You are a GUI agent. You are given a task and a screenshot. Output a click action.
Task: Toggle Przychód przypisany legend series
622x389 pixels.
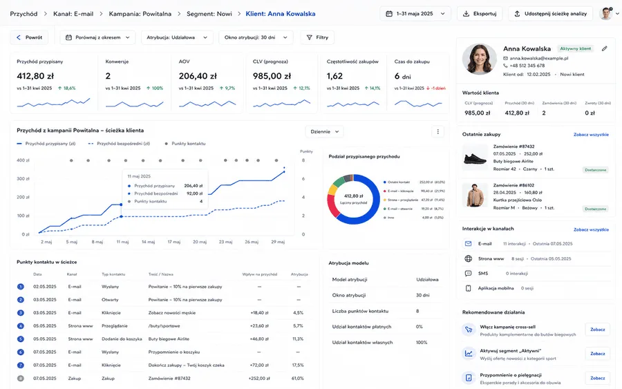click(46, 144)
